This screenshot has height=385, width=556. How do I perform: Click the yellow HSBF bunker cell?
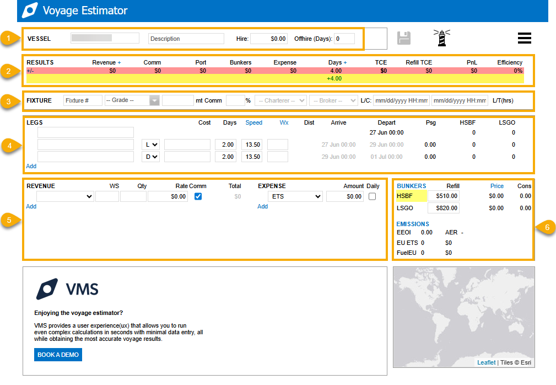[411, 195]
